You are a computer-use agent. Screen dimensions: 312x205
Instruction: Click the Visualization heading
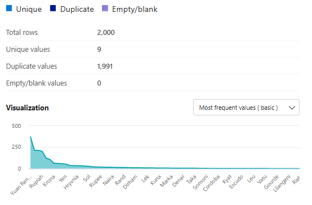(28, 108)
